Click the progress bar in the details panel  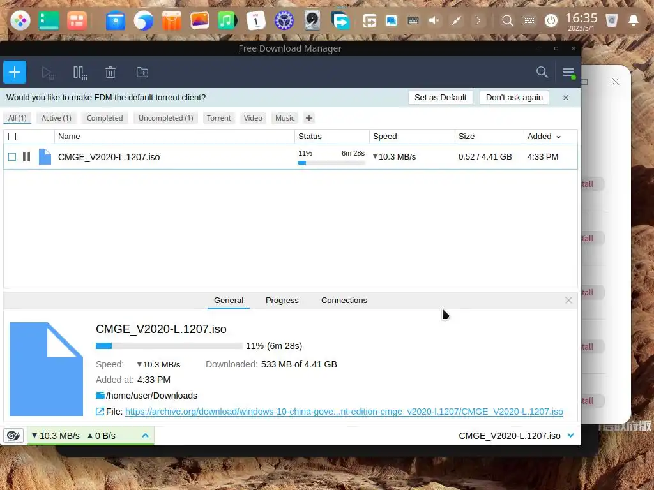click(169, 346)
